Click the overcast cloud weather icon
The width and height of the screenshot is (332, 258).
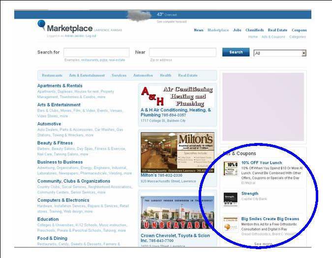(139, 16)
